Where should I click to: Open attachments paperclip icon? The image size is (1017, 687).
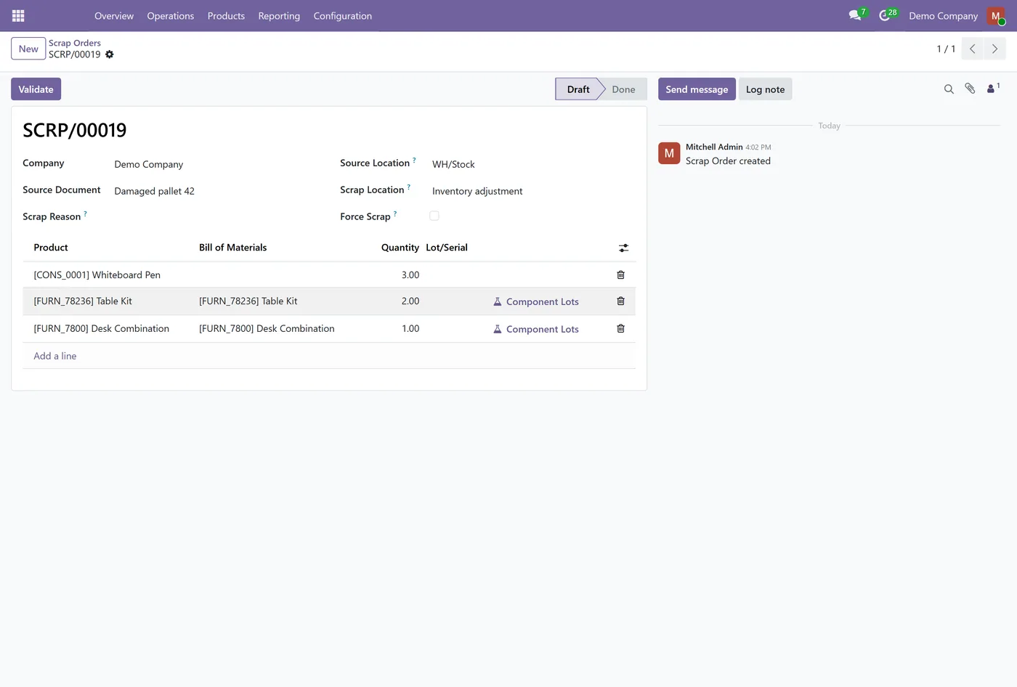(x=970, y=89)
